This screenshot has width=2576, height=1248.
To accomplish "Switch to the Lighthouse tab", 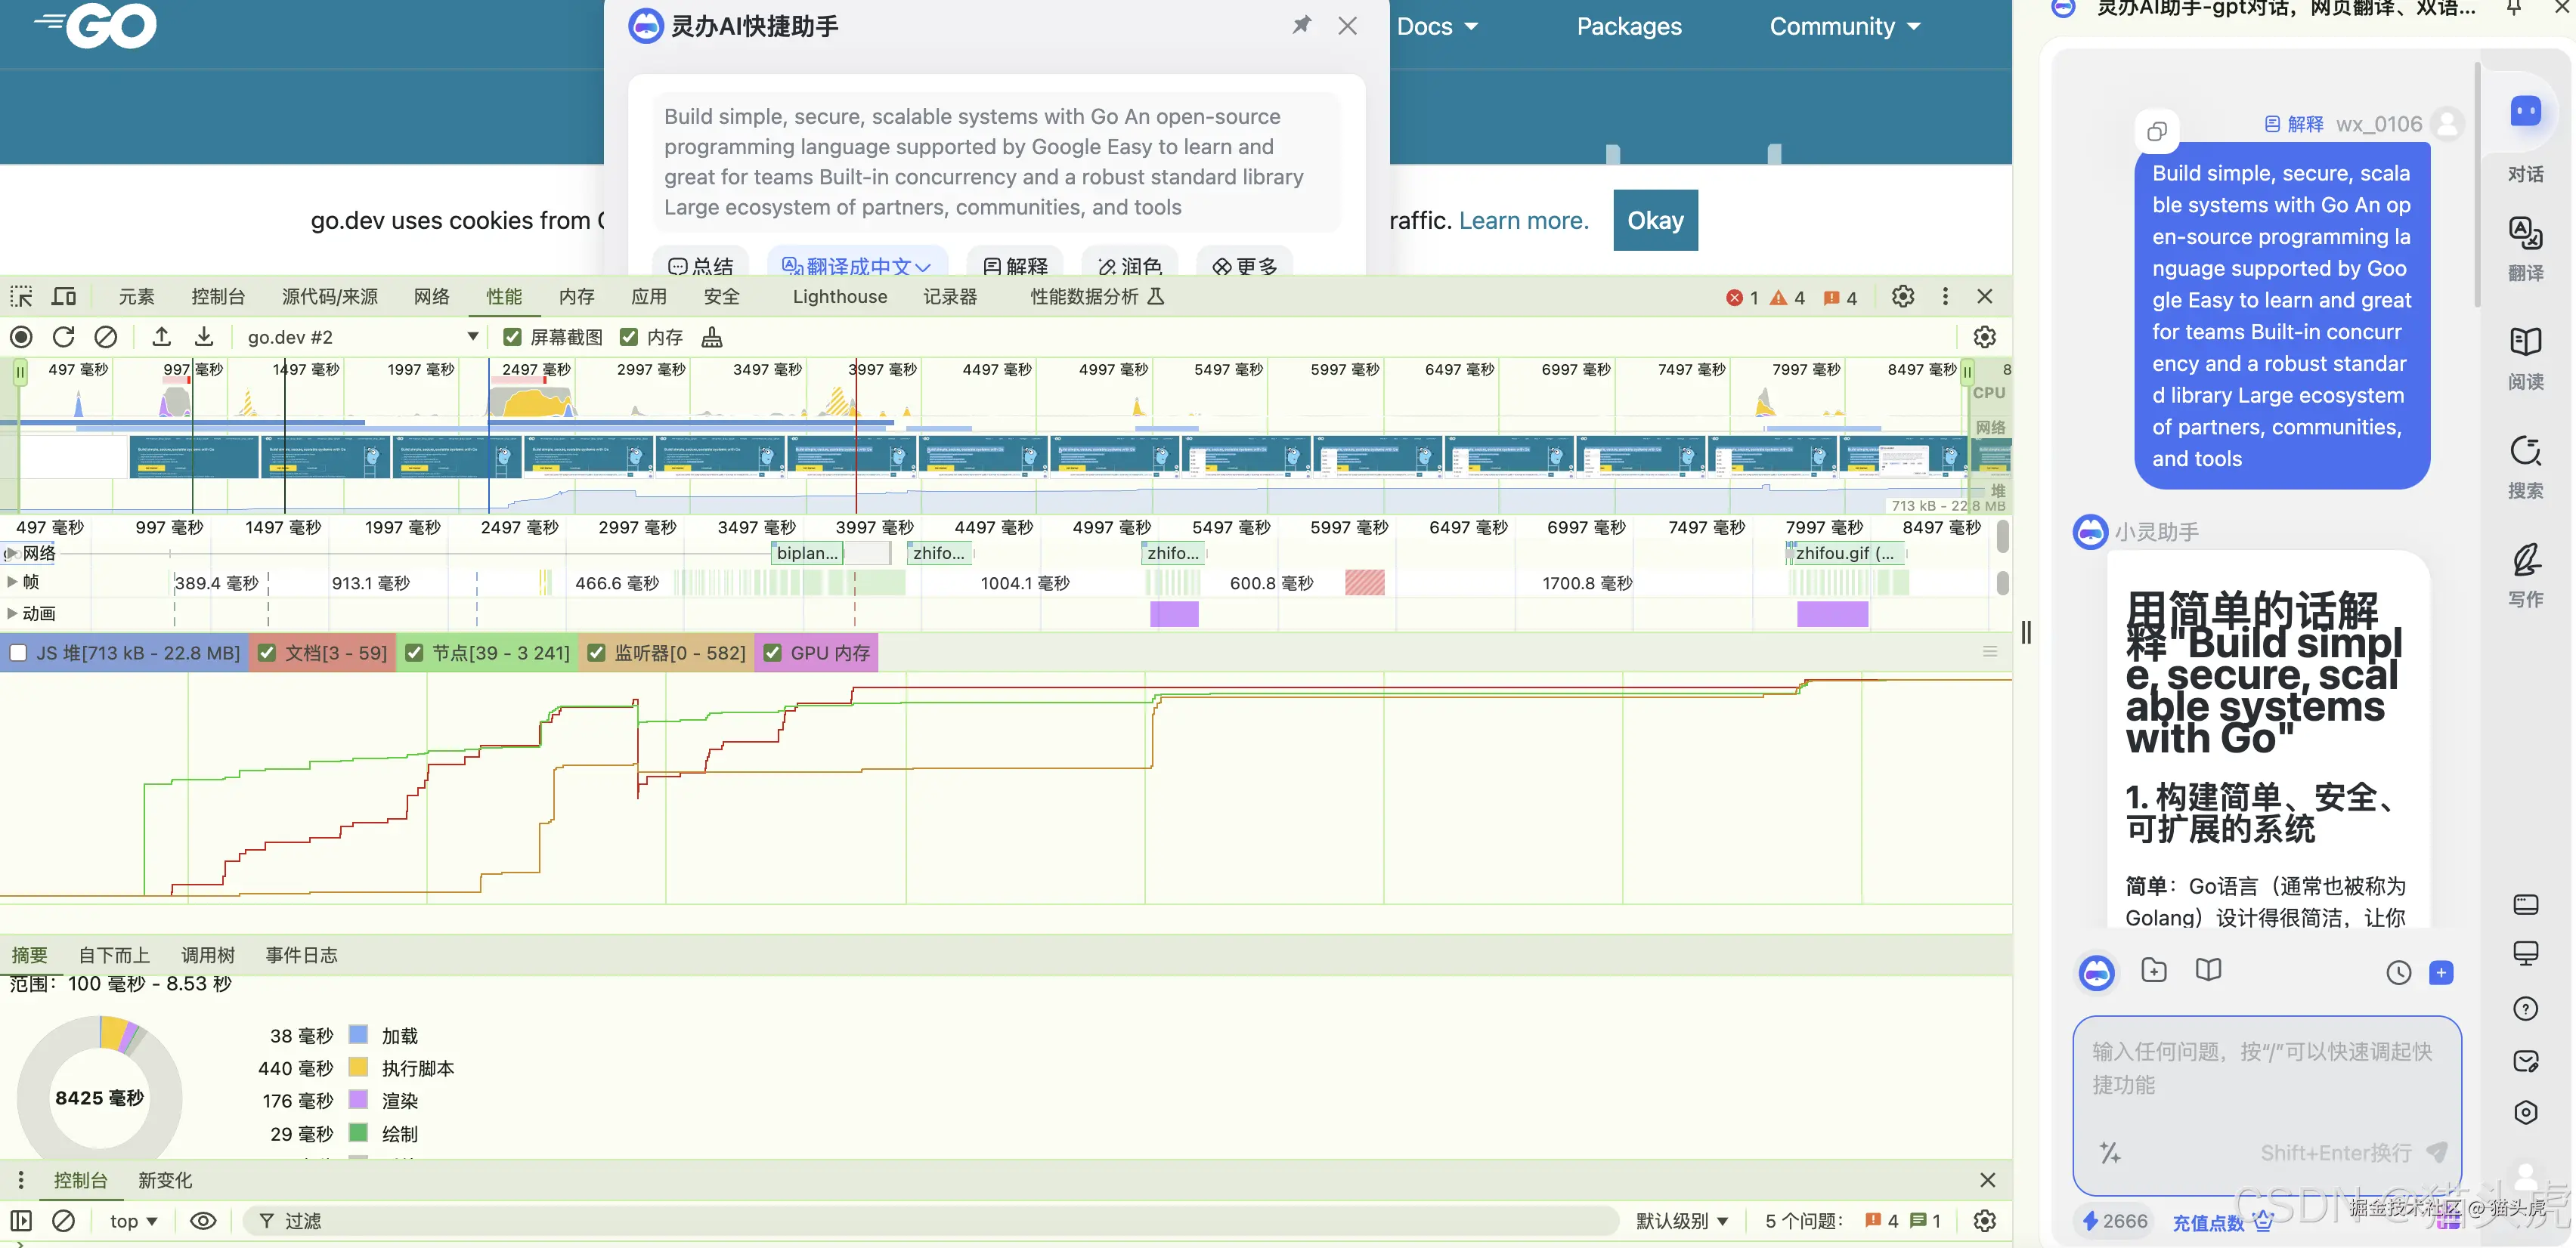I will point(839,296).
